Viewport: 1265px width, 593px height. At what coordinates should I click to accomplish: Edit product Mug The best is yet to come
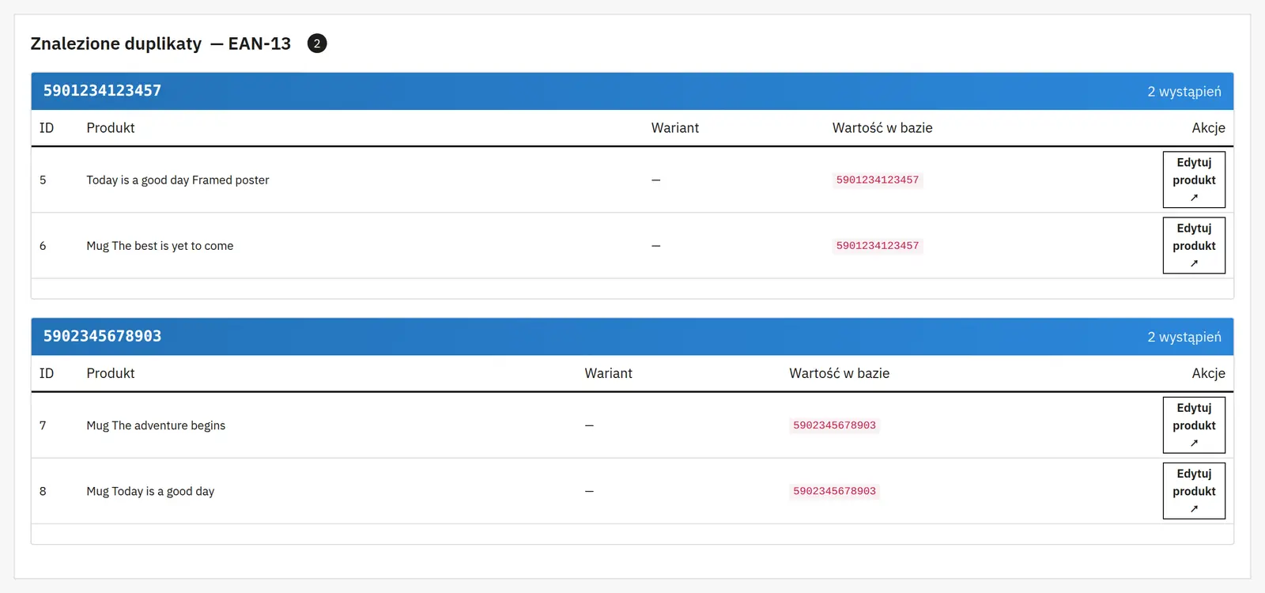(1194, 245)
